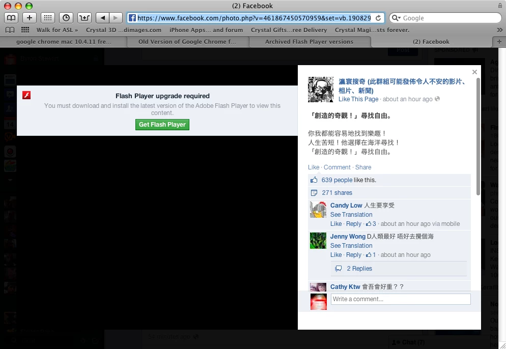
Task: Click Like This Page link
Action: (x=358, y=99)
